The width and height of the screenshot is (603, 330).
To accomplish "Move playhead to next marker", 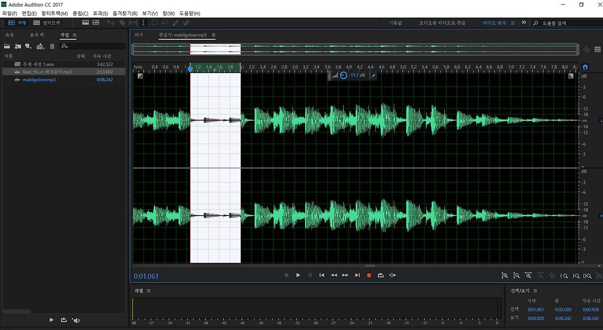I will pos(357,275).
